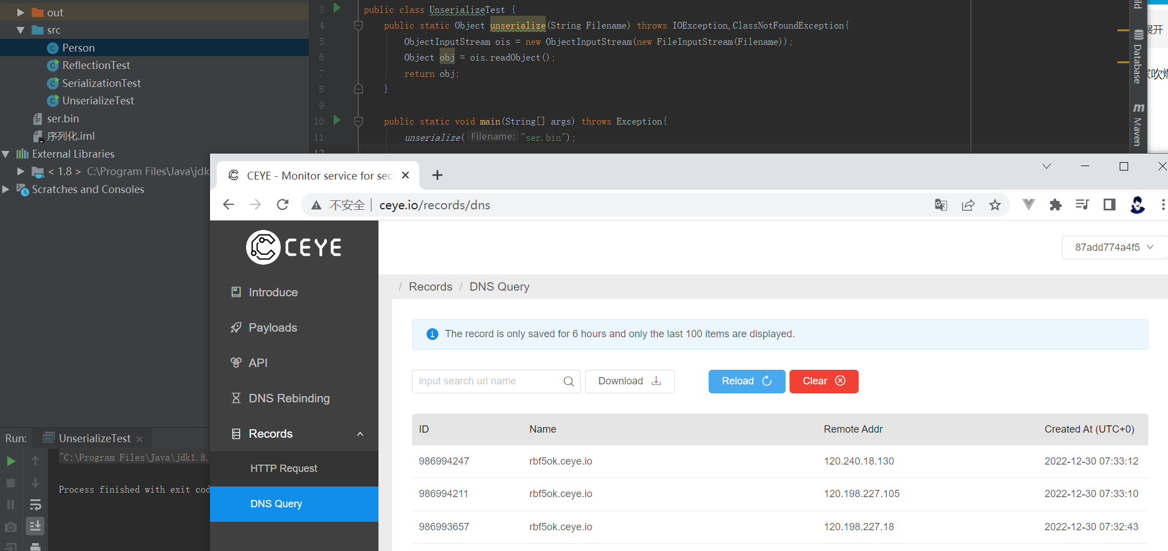The image size is (1168, 551).
Task: Collapse the External Libraries node
Action: pos(6,154)
